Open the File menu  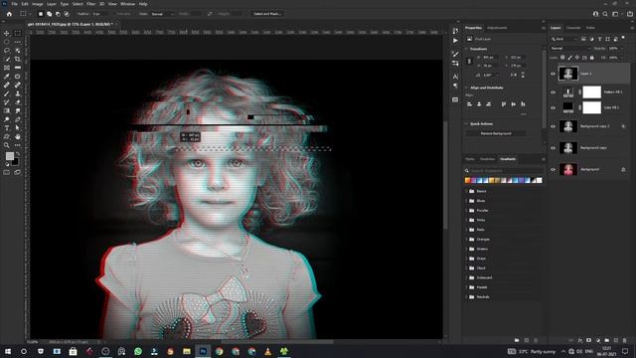click(14, 4)
